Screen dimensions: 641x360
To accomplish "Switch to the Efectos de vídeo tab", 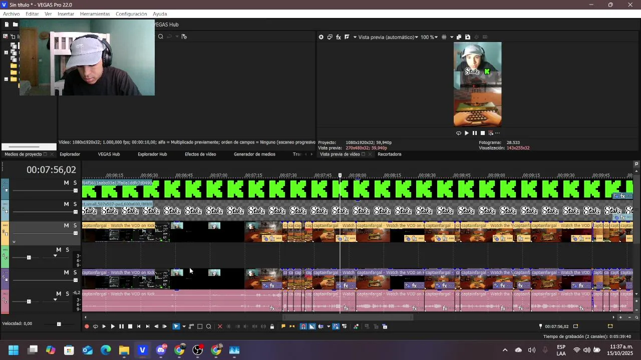I will click(200, 154).
